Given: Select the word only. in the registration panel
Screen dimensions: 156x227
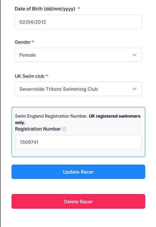Looking at the screenshot, I should (20, 123).
